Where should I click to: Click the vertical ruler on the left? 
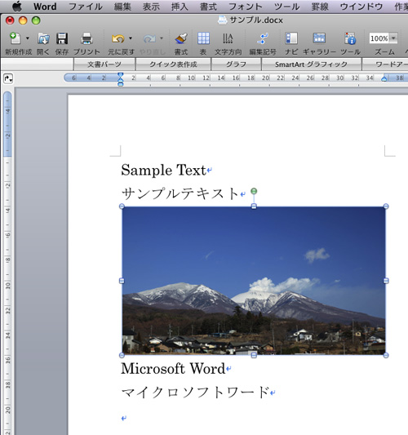(8, 263)
